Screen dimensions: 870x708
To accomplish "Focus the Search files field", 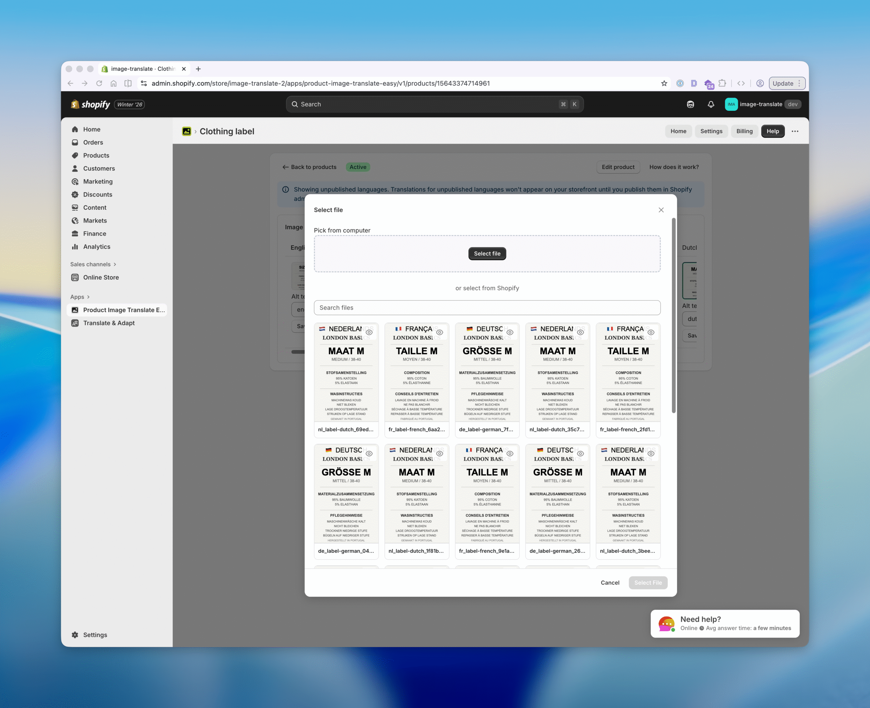I will point(487,308).
